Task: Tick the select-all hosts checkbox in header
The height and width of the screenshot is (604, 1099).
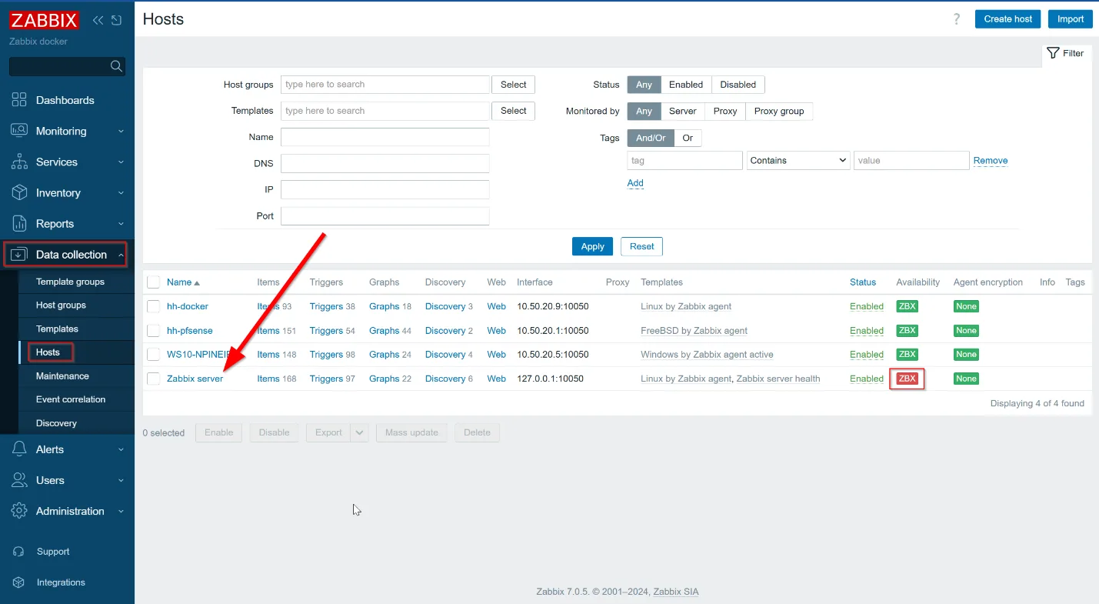Action: click(x=154, y=282)
